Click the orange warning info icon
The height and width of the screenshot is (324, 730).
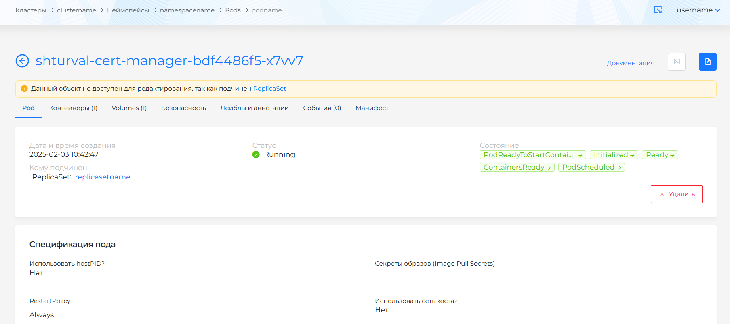point(24,89)
